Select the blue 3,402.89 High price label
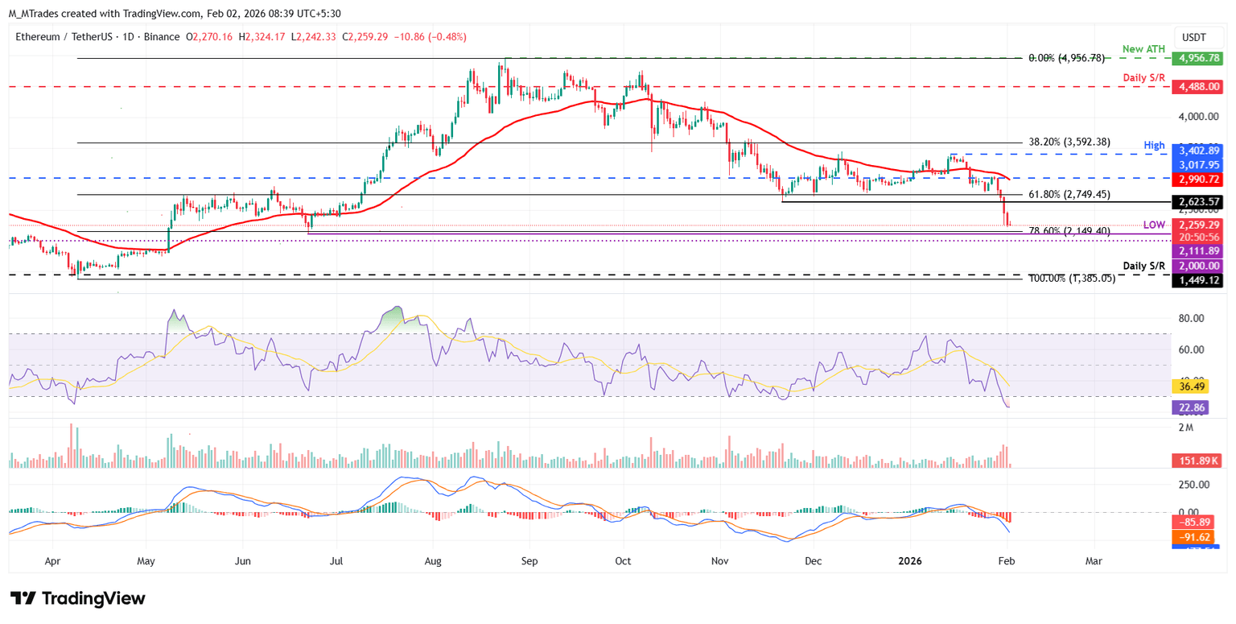The height and width of the screenshot is (624, 1236). click(1197, 151)
